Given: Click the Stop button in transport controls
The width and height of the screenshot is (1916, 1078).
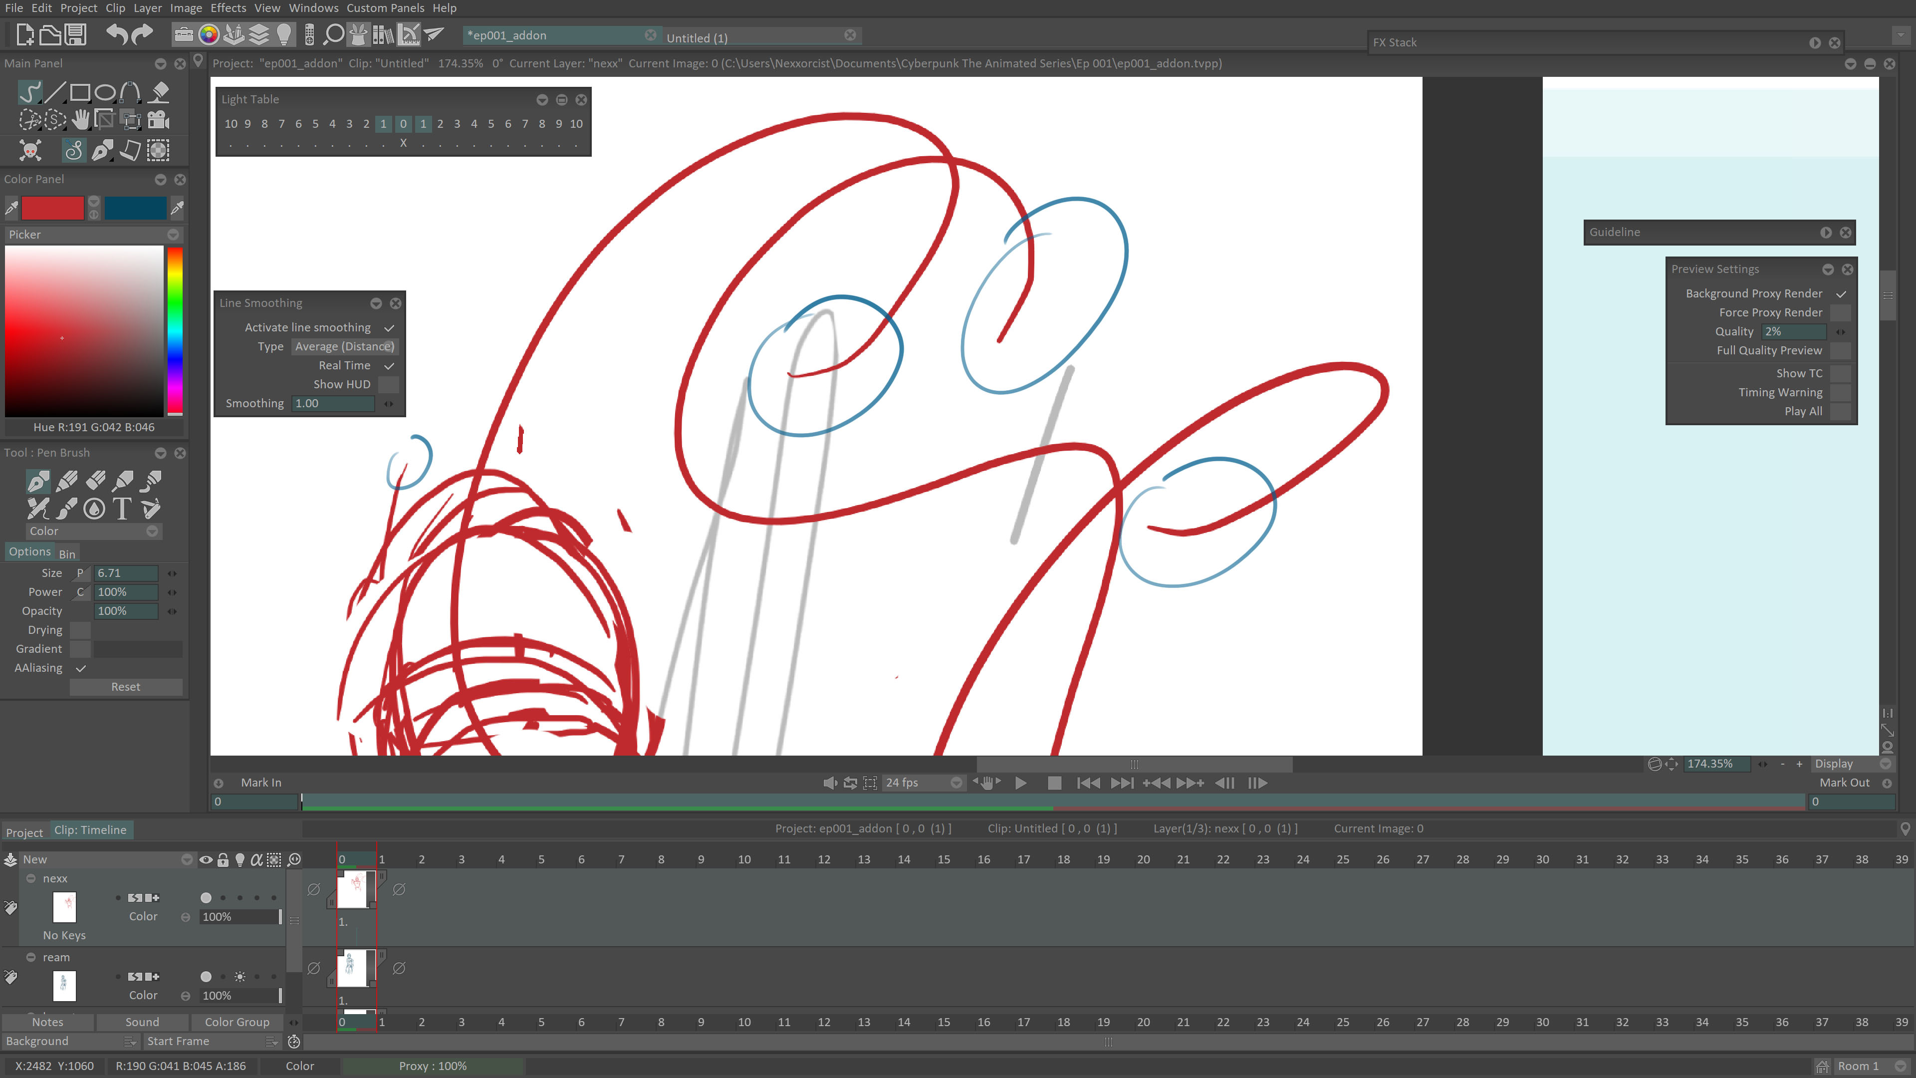Looking at the screenshot, I should pos(1054,783).
